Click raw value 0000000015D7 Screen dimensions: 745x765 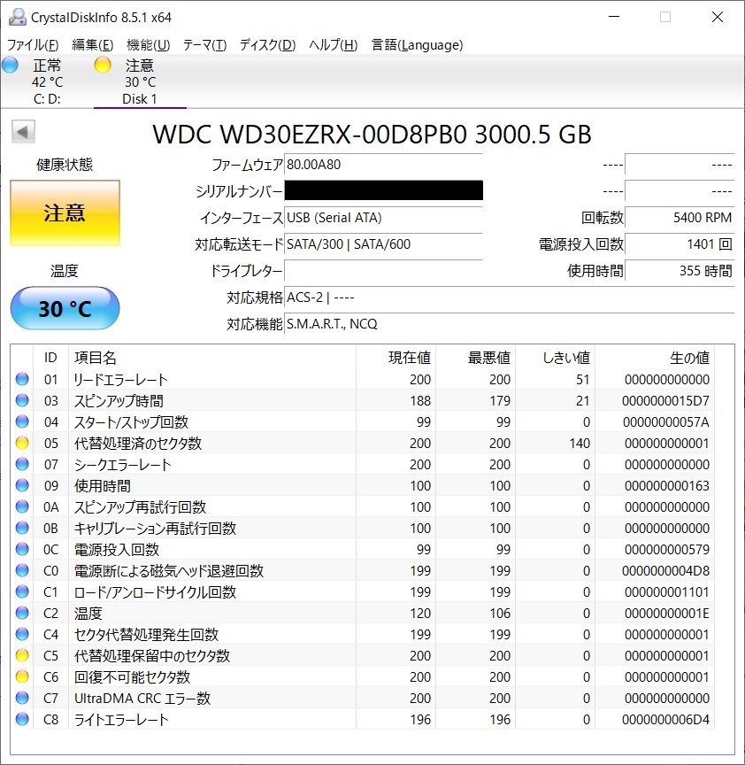665,400
